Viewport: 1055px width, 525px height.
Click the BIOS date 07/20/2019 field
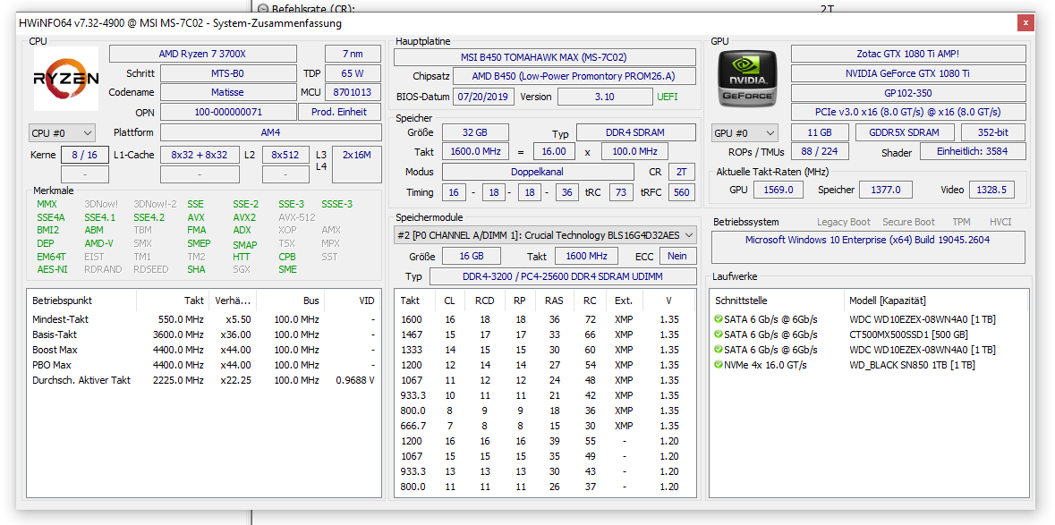point(484,96)
